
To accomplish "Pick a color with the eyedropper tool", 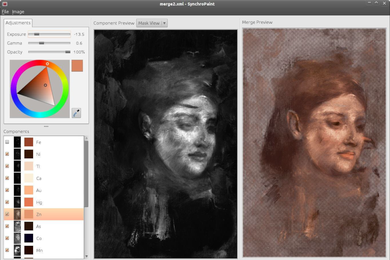I will [76, 113].
